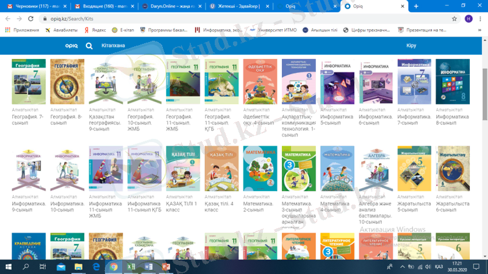Image resolution: width=488 pixels, height=274 pixels.
Task: Click the Opiq logo in the blue header
Action: pyautogui.click(x=72, y=46)
